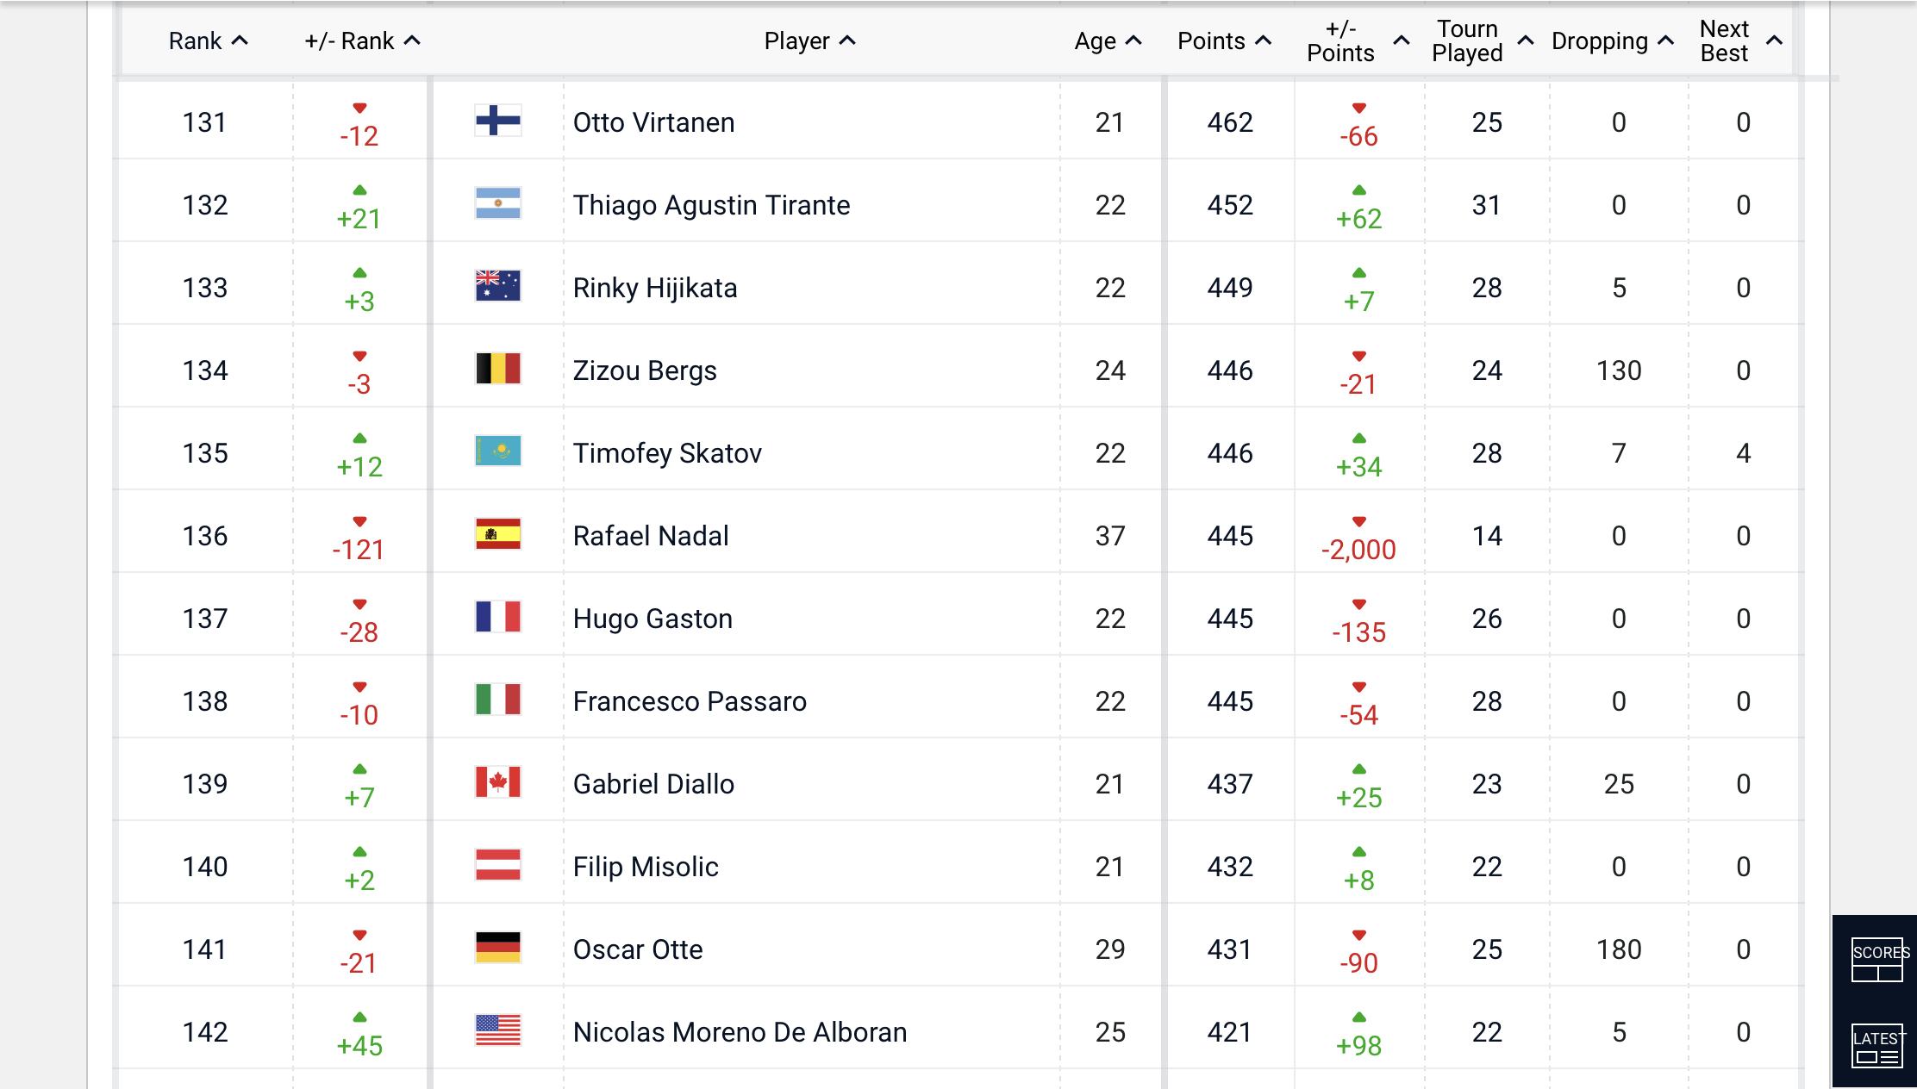Viewport: 1917px width, 1089px height.
Task: Open Otto Virtanen's player profile
Action: click(x=653, y=122)
